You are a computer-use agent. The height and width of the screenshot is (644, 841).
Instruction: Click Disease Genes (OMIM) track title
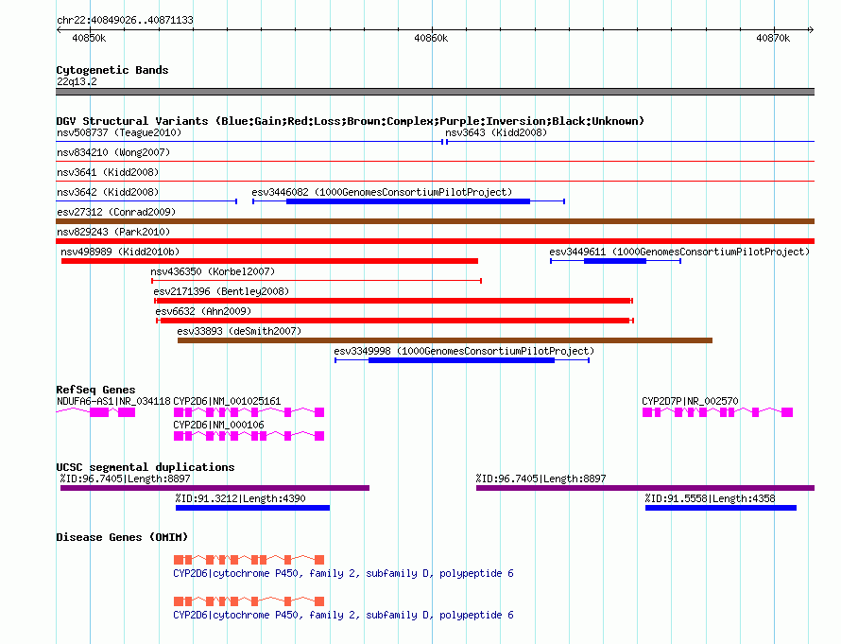coord(122,537)
